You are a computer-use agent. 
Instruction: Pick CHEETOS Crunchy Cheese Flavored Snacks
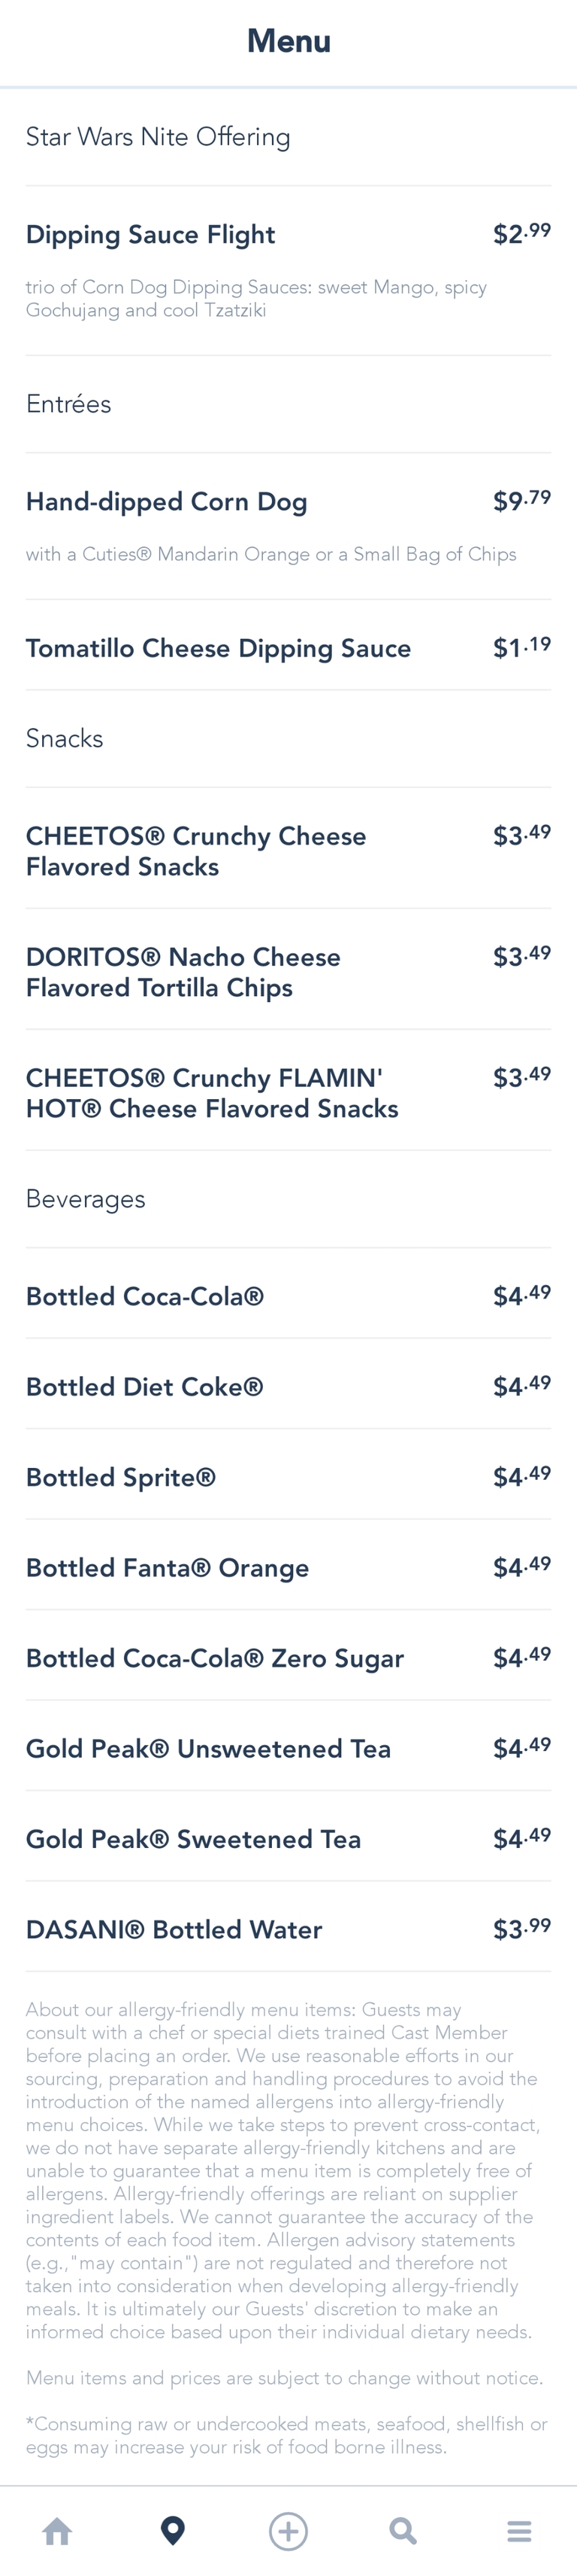click(195, 851)
